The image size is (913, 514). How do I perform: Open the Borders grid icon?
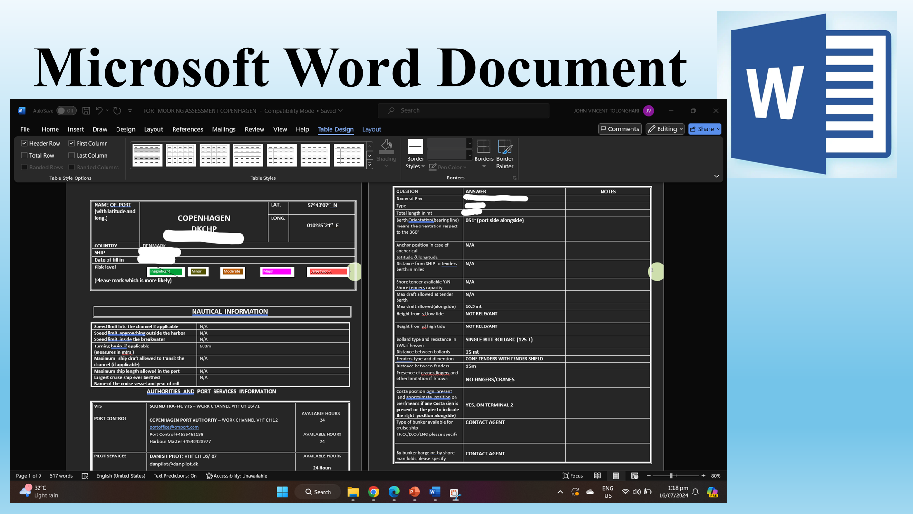(x=484, y=147)
